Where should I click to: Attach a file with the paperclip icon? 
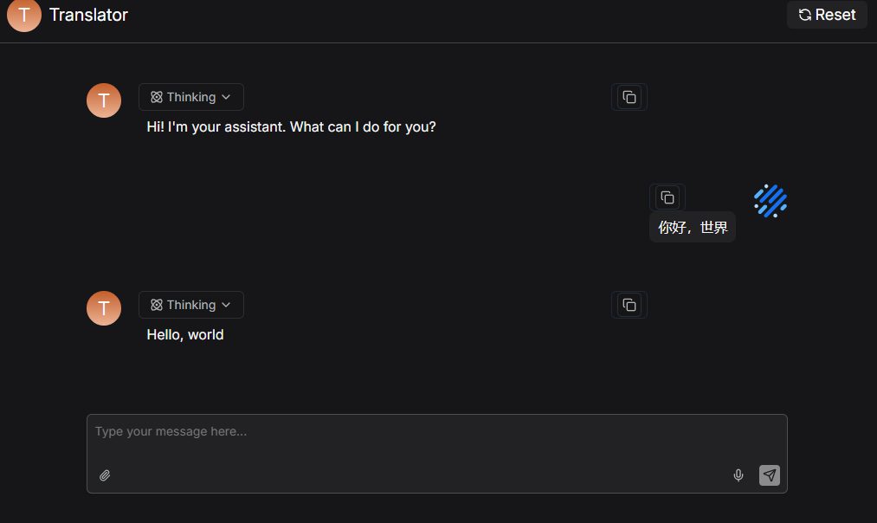click(105, 475)
